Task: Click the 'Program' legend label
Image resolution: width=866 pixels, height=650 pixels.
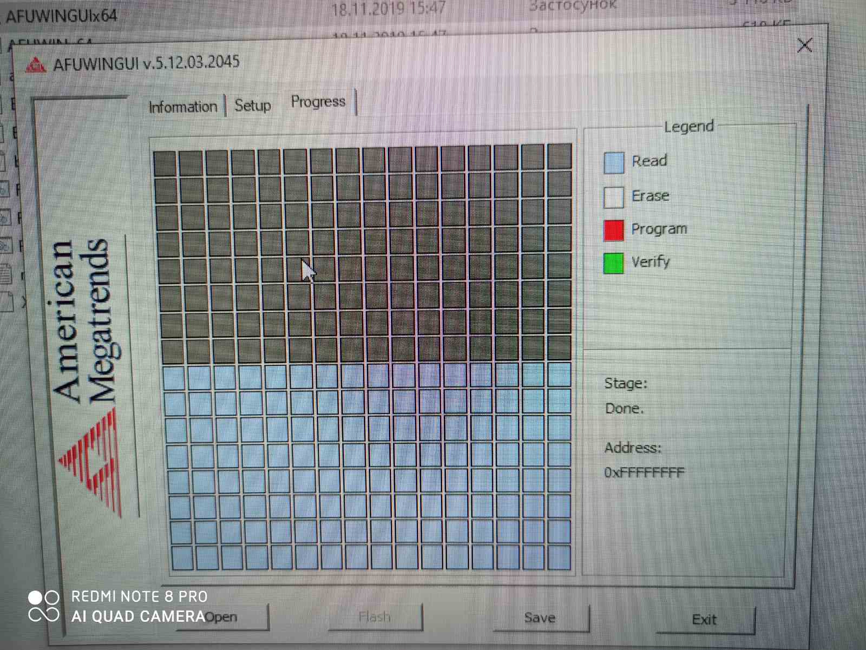Action: 659,229
